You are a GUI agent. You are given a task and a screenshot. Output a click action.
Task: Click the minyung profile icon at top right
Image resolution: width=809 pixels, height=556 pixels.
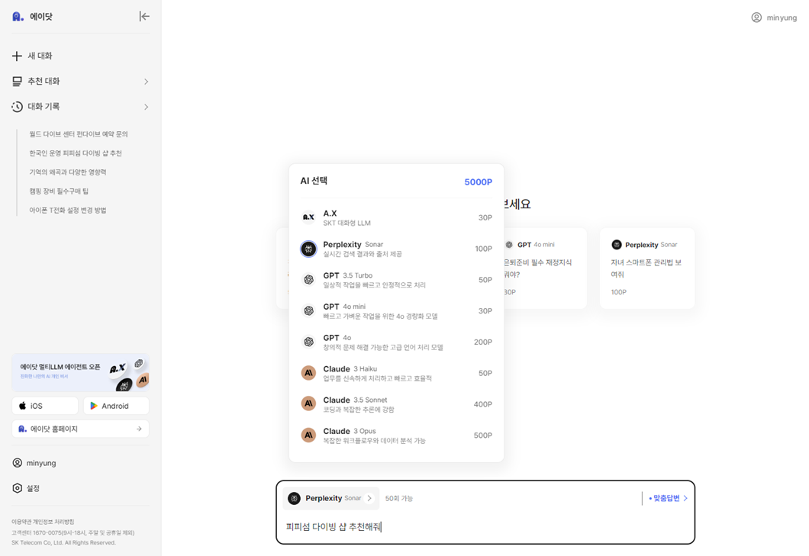[x=756, y=17]
